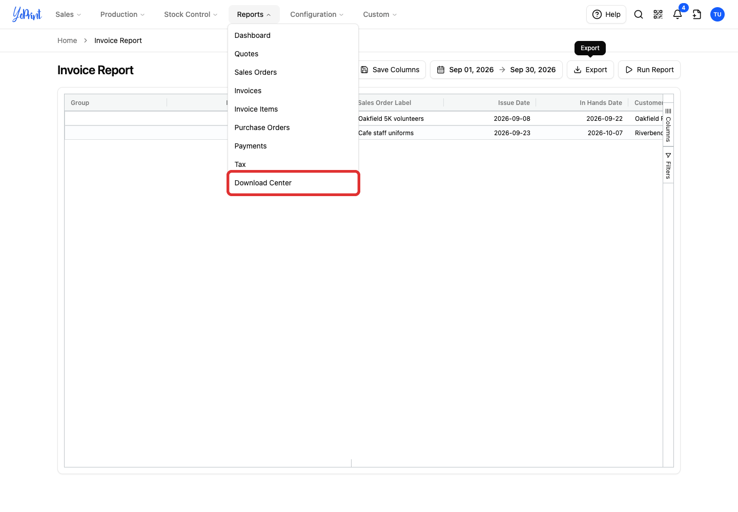738x512 pixels.
Task: Click the new document icon in header
Action: coord(697,14)
